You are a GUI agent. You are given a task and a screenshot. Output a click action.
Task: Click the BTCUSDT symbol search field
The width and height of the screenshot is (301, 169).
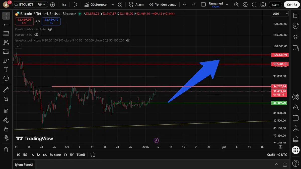point(24,5)
